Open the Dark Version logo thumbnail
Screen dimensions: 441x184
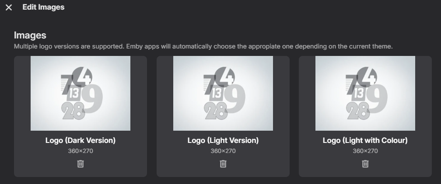80,93
